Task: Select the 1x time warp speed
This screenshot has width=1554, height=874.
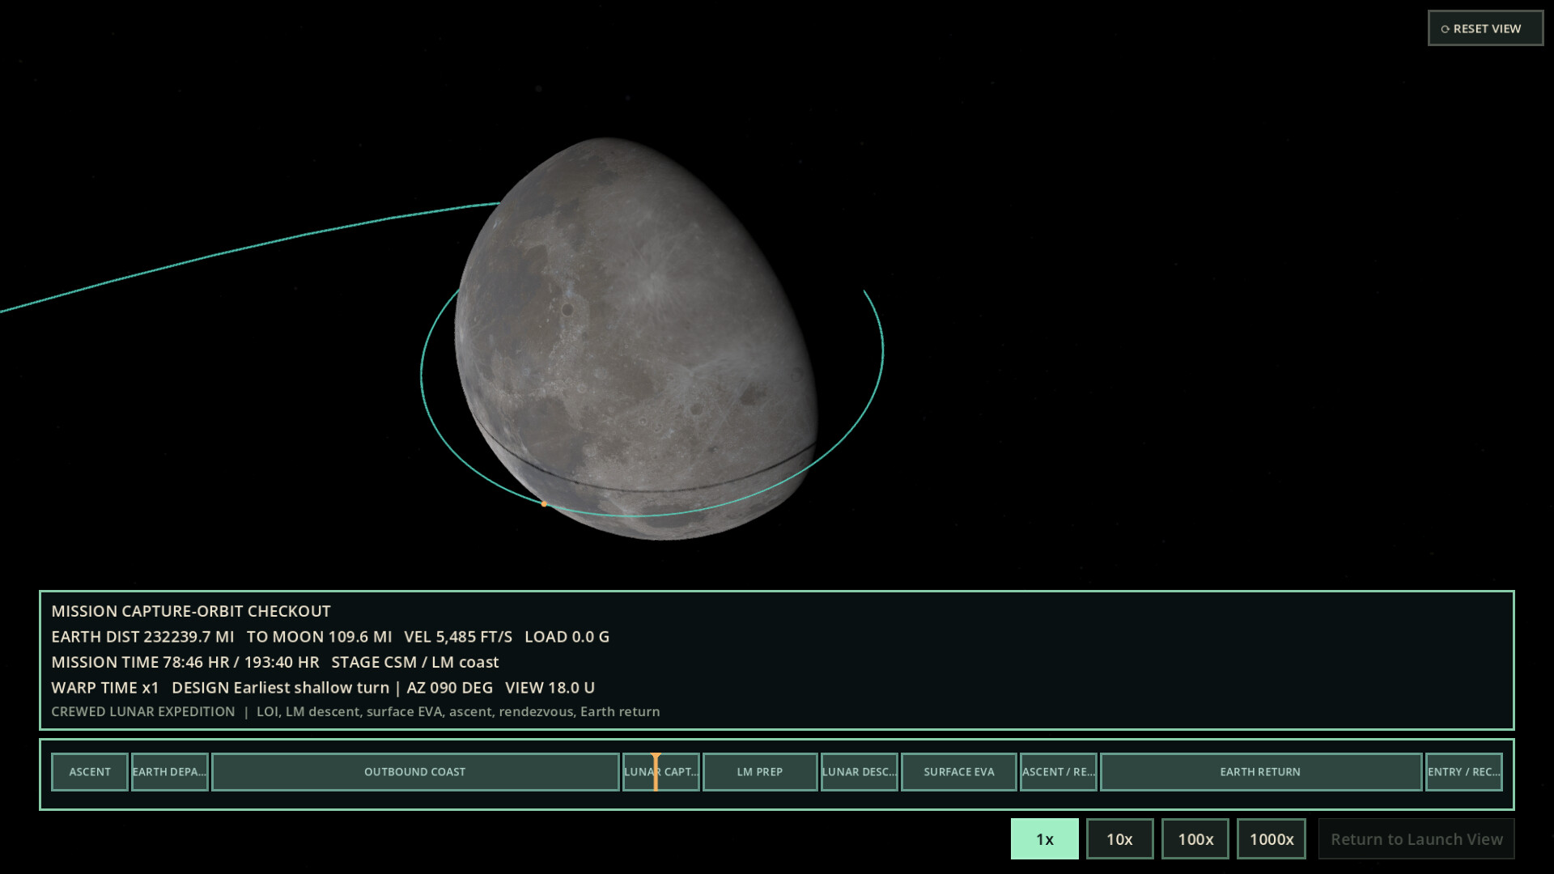Action: 1044,839
